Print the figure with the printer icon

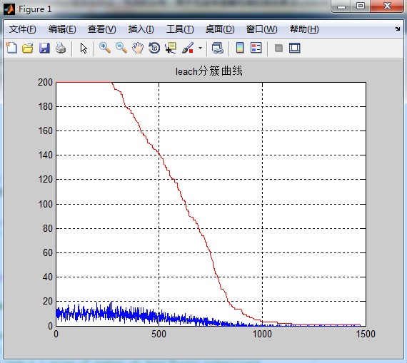(61, 48)
